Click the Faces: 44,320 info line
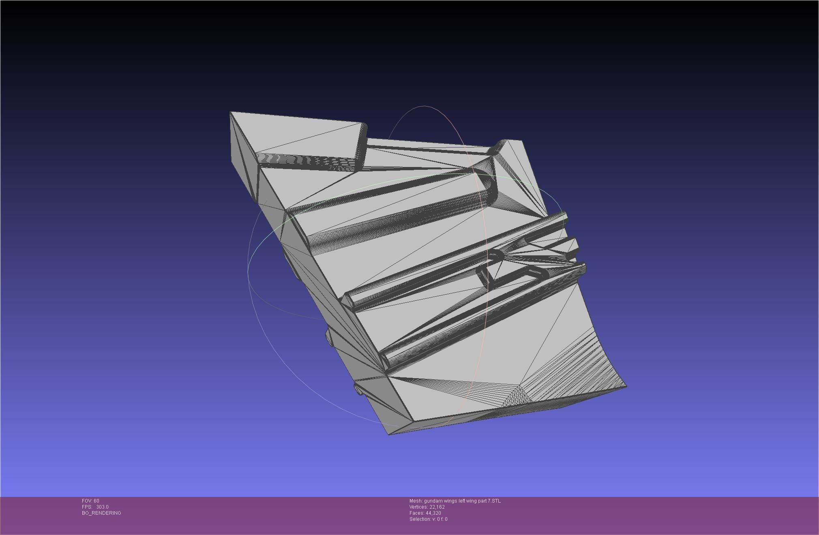The height and width of the screenshot is (535, 819). (425, 513)
